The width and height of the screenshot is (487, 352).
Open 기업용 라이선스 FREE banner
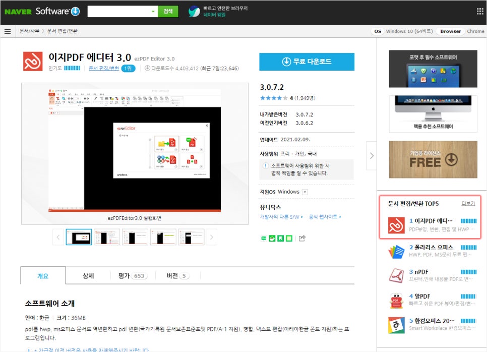coord(433,159)
